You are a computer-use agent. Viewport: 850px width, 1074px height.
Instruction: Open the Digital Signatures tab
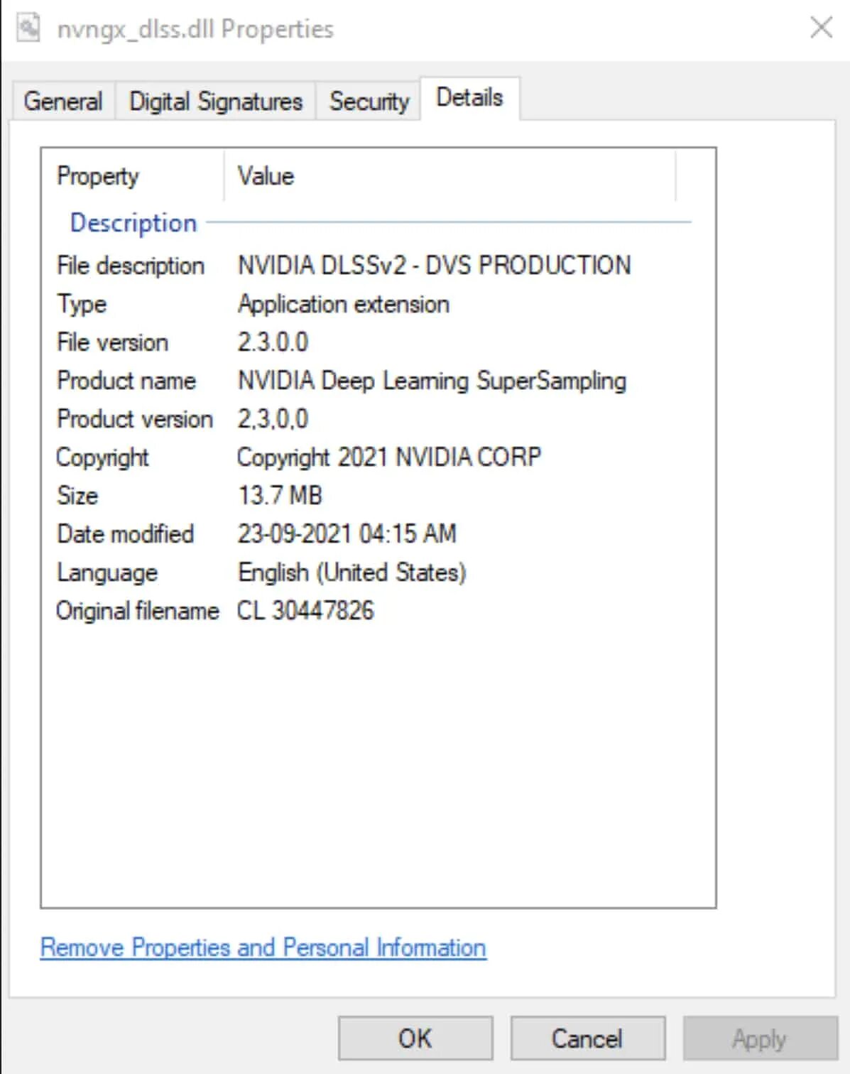click(x=216, y=101)
